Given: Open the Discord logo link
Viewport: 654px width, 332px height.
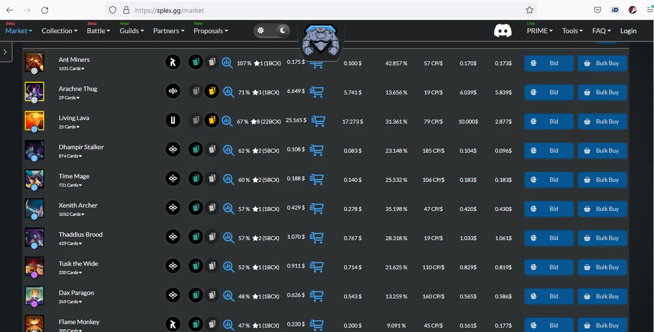Looking at the screenshot, I should 503,31.
